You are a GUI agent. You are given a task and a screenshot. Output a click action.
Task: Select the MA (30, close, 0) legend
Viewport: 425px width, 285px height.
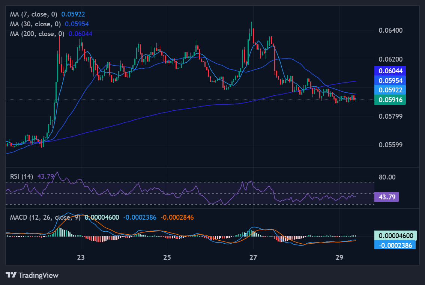click(36, 24)
